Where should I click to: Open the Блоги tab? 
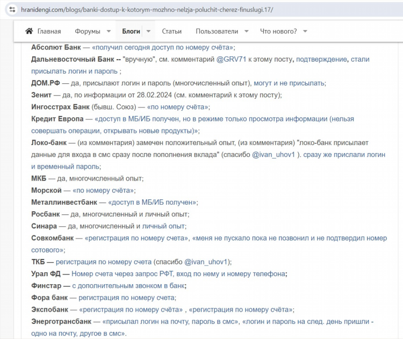click(x=131, y=31)
